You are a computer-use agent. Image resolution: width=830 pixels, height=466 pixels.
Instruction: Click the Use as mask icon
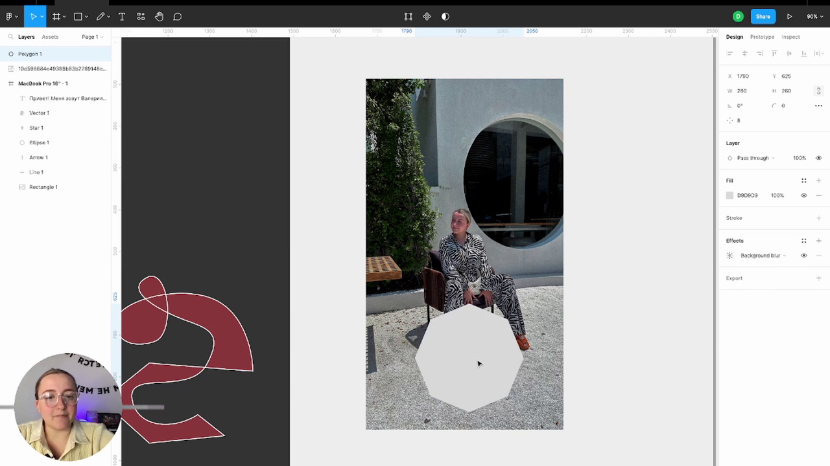coord(445,16)
